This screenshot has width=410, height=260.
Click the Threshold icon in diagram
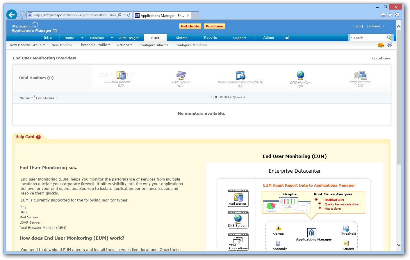click(346, 229)
